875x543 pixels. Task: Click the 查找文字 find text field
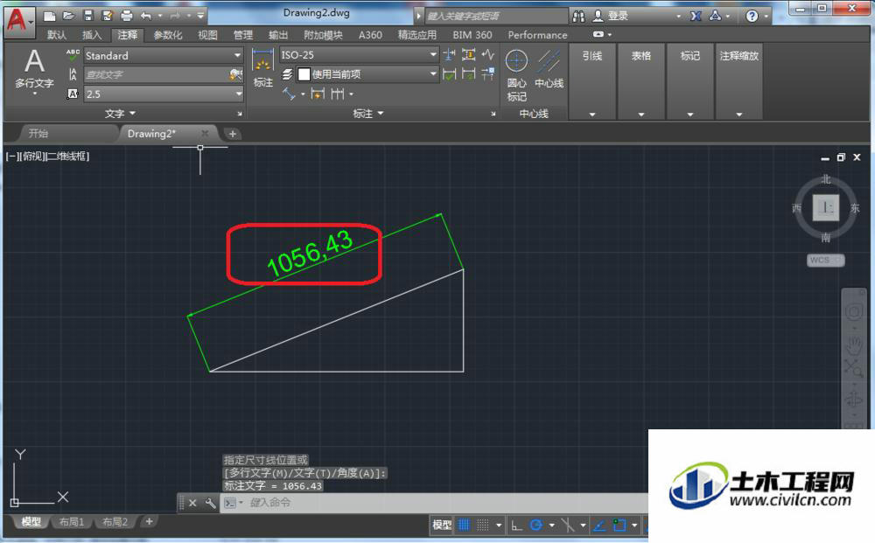coord(157,74)
